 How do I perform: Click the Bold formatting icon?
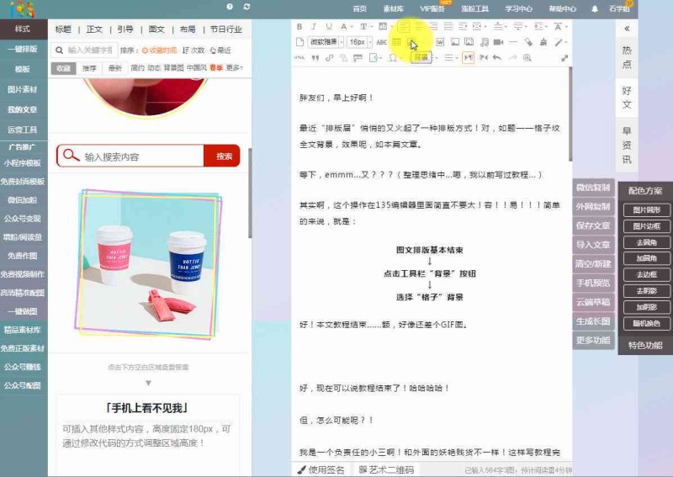[x=300, y=27]
